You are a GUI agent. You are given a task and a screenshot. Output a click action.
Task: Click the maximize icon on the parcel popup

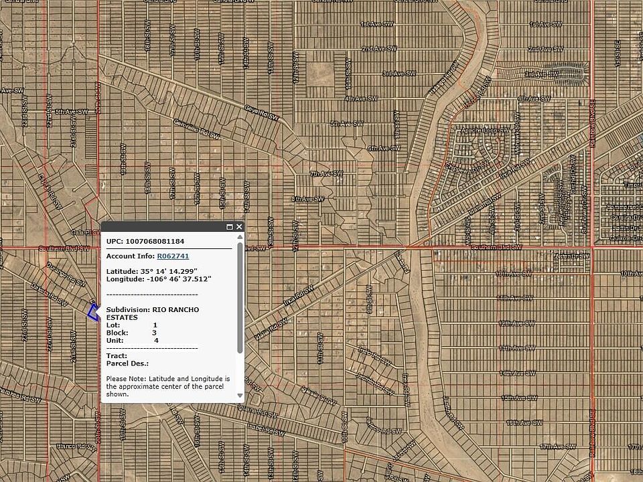coord(228,227)
